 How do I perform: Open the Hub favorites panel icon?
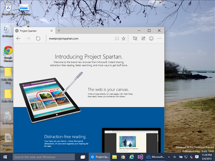point(135,38)
